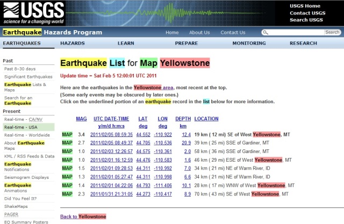Click the LAT column header
344x224 pixels.
click(142, 119)
